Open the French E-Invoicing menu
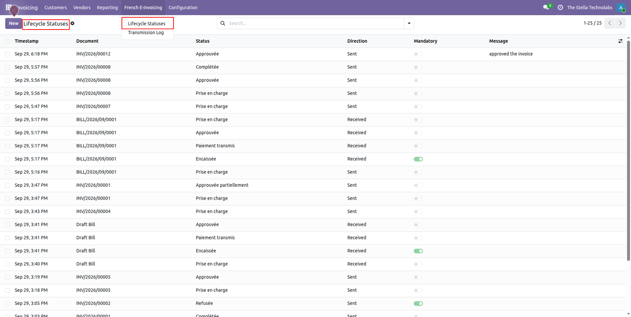The height and width of the screenshot is (317, 631). click(143, 7)
